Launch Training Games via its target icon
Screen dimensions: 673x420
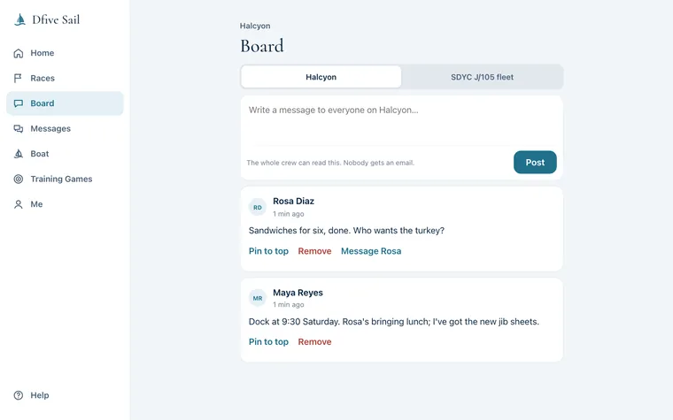pyautogui.click(x=19, y=179)
